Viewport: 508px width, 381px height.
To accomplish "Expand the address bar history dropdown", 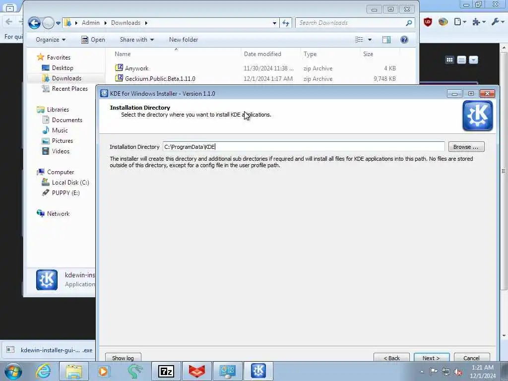I will click(274, 23).
